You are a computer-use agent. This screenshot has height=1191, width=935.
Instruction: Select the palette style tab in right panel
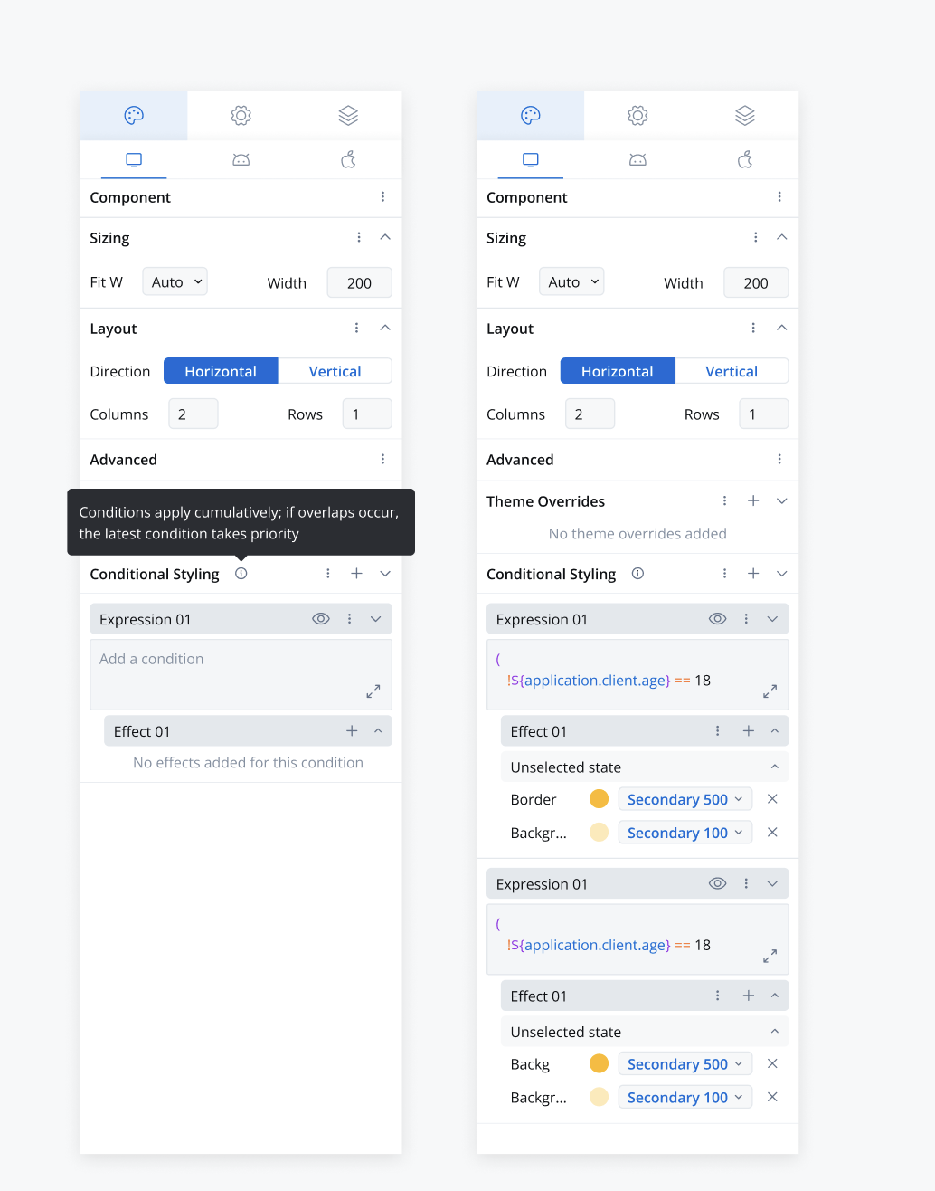point(531,115)
